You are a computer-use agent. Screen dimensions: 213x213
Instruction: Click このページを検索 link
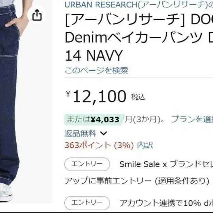[96, 70]
